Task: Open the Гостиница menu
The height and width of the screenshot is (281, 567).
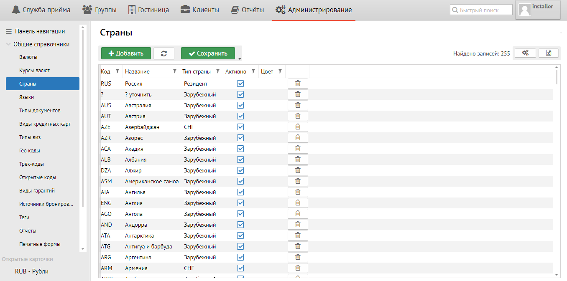Action: (148, 10)
